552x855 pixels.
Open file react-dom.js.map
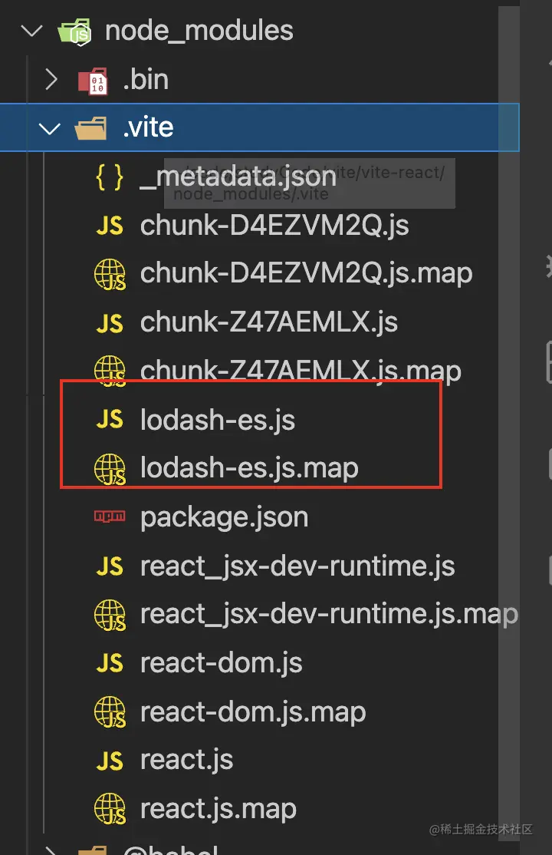pyautogui.click(x=253, y=712)
